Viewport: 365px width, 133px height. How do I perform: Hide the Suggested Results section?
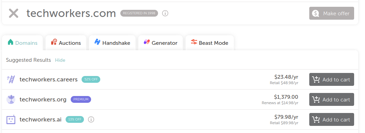click(60, 60)
